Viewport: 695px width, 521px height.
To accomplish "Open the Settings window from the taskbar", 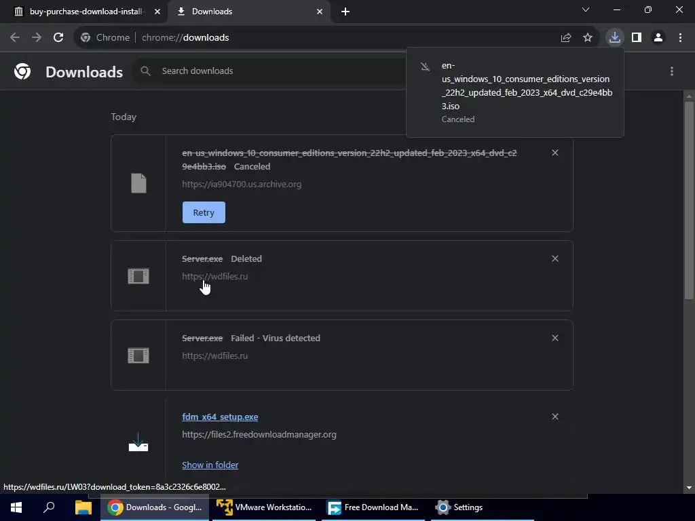I will [x=483, y=507].
